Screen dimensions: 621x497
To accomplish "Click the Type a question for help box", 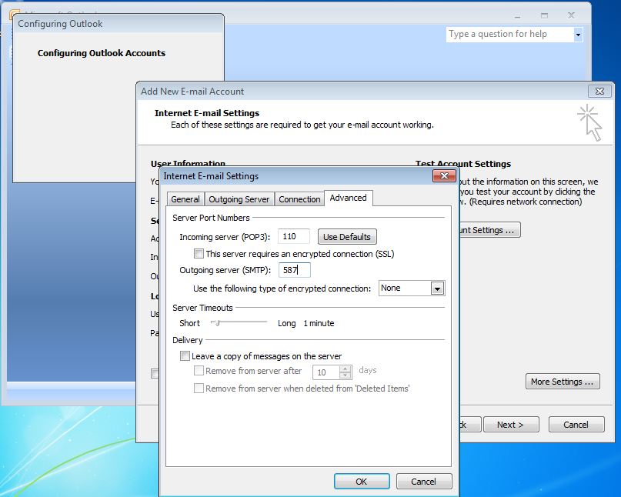I will coord(510,35).
